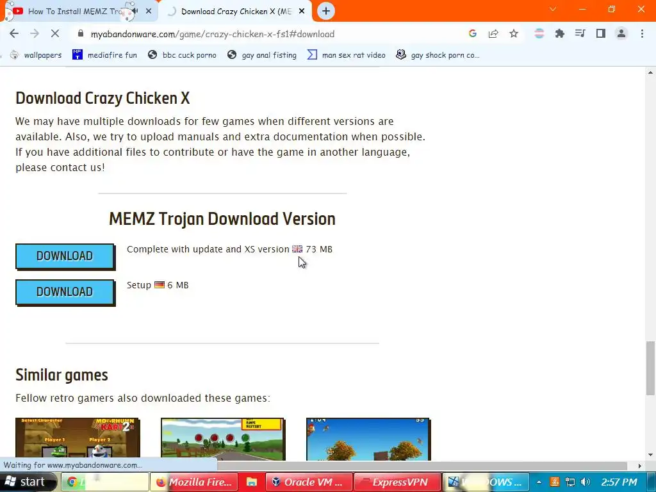Click the MEMZ Trojan Download Version heading
The image size is (656, 492).
[x=222, y=219]
